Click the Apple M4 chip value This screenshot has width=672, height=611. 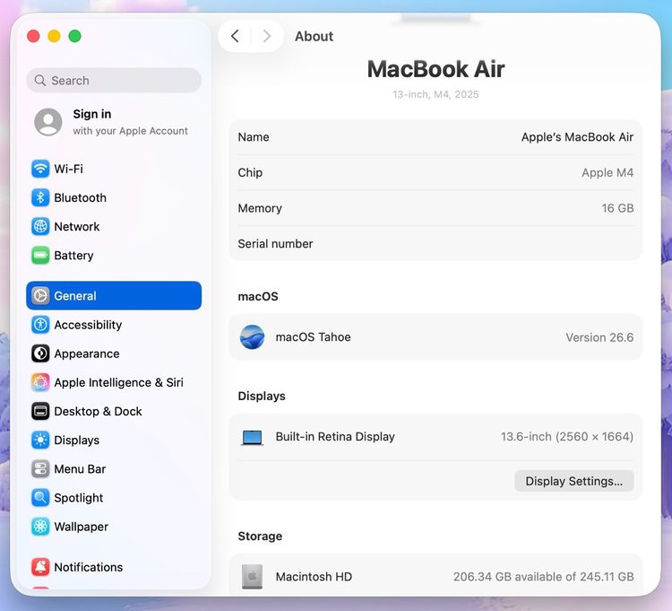pos(607,172)
